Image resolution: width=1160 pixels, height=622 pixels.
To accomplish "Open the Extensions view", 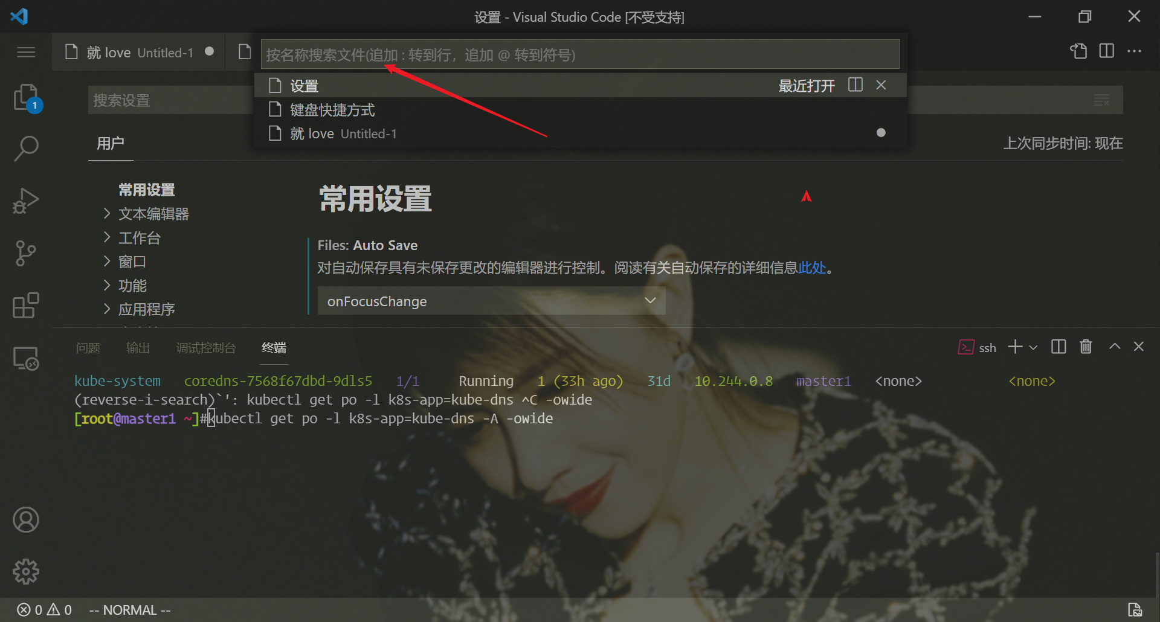I will click(x=26, y=306).
